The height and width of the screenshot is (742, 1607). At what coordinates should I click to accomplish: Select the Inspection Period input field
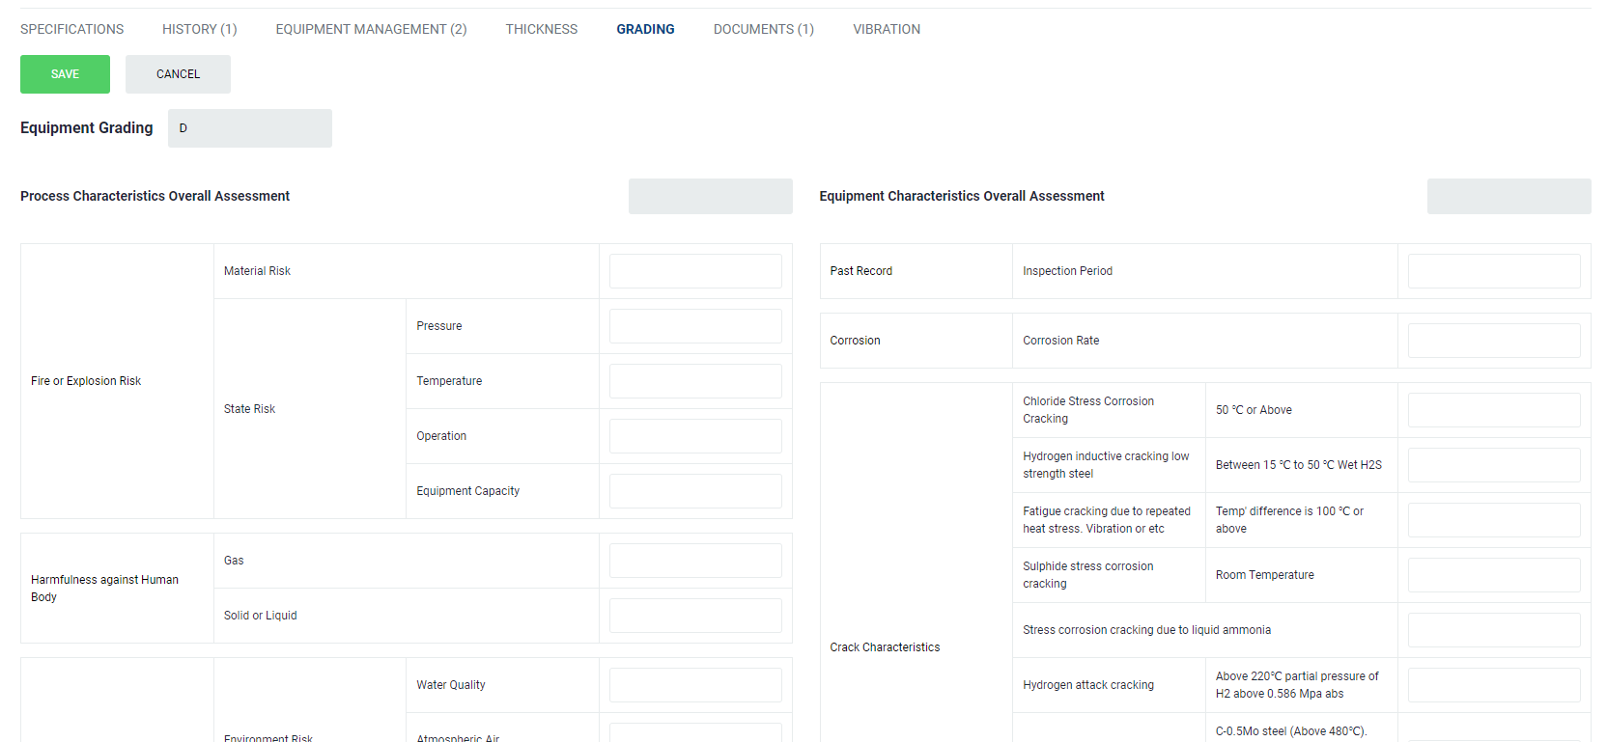1493,271
